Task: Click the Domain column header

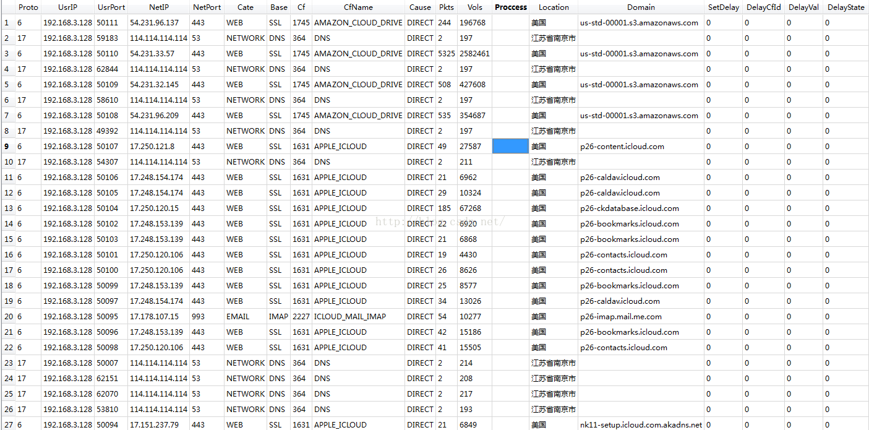Action: click(641, 7)
